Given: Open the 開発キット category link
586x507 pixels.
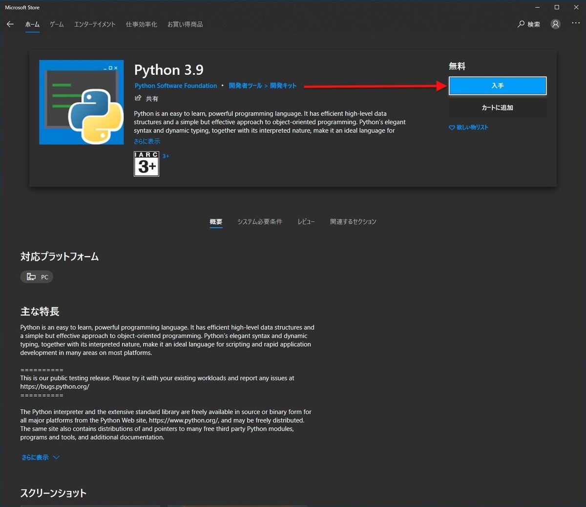Looking at the screenshot, I should click(283, 86).
